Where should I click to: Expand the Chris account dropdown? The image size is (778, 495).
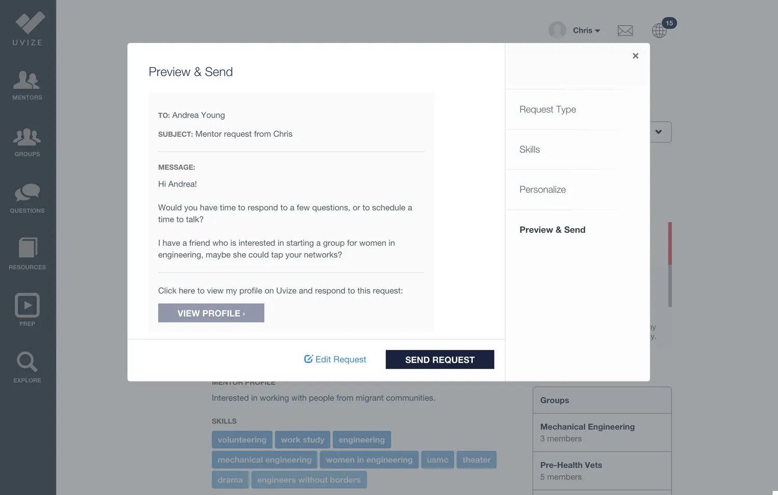tap(586, 31)
